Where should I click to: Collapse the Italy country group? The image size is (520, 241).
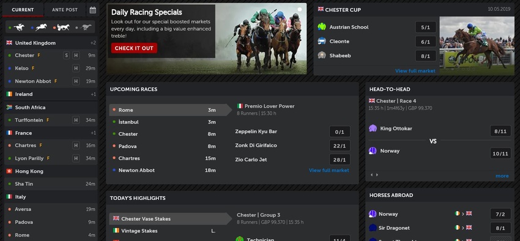click(x=51, y=196)
